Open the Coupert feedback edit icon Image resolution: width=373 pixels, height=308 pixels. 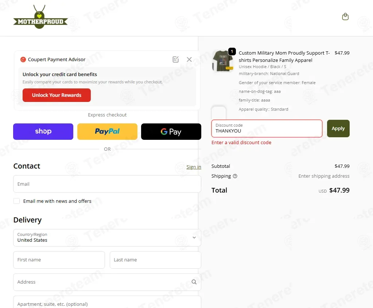[175, 59]
